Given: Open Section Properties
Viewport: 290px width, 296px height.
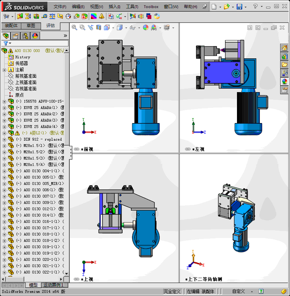Looking at the screenshot, I should tap(60, 17).
